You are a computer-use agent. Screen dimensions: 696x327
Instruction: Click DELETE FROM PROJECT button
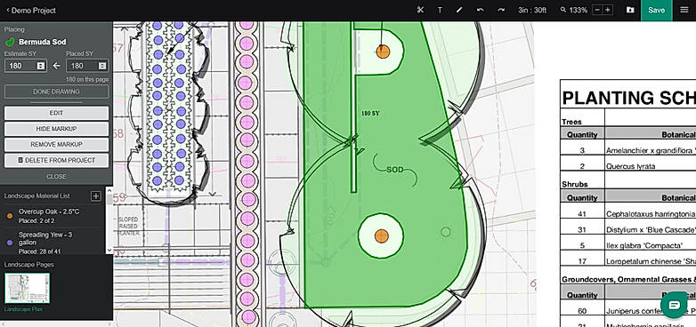pyautogui.click(x=56, y=161)
